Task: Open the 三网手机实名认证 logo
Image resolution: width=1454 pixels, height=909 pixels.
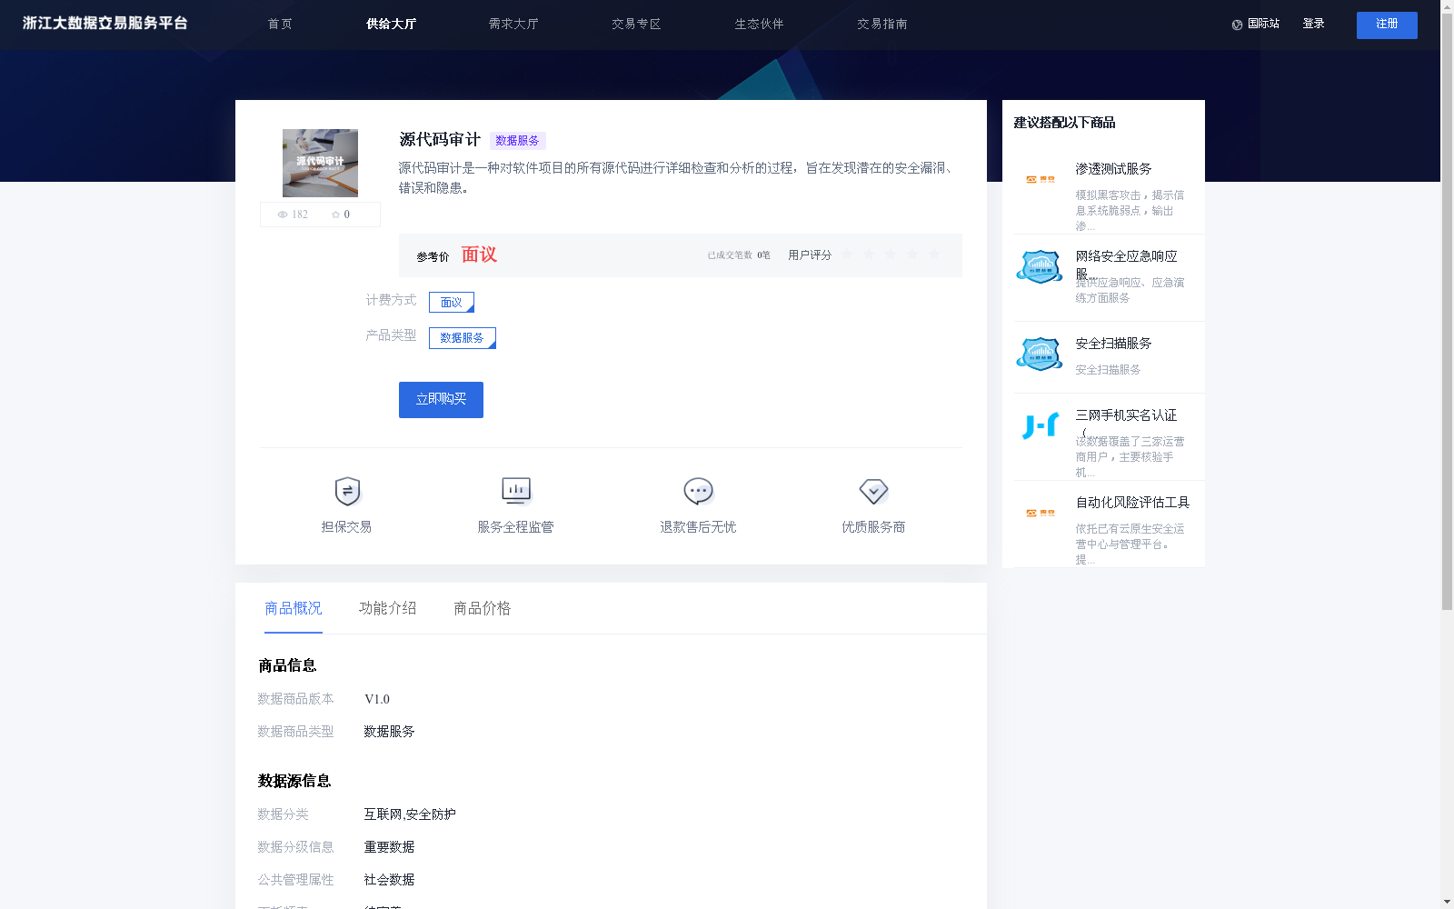Action: pos(1040,426)
